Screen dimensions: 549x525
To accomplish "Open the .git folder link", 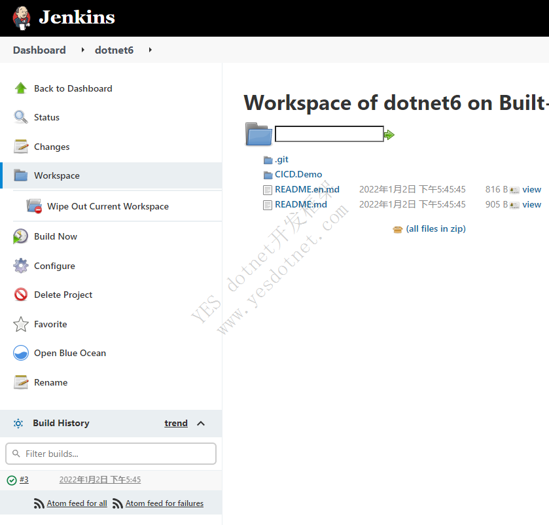I will point(281,160).
